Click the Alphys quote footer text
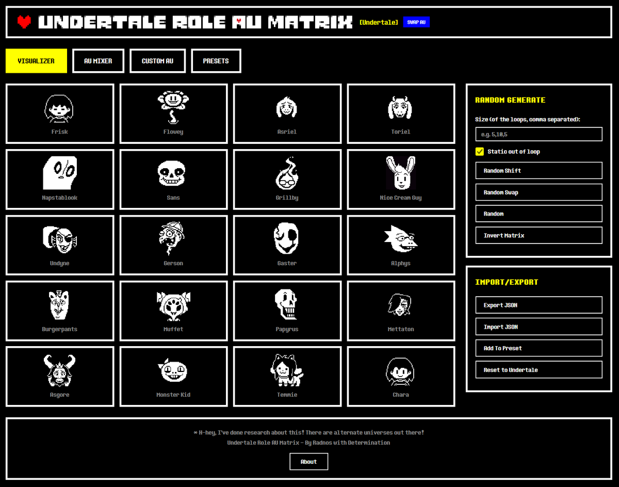Image resolution: width=619 pixels, height=487 pixels. (308, 433)
